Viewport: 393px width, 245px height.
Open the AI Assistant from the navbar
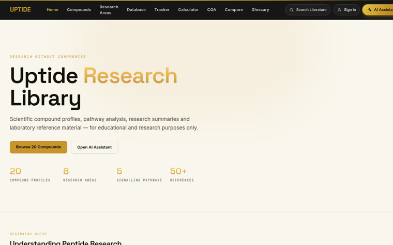click(377, 10)
